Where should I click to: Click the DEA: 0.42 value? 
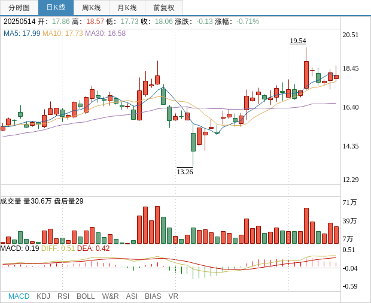[93, 249]
